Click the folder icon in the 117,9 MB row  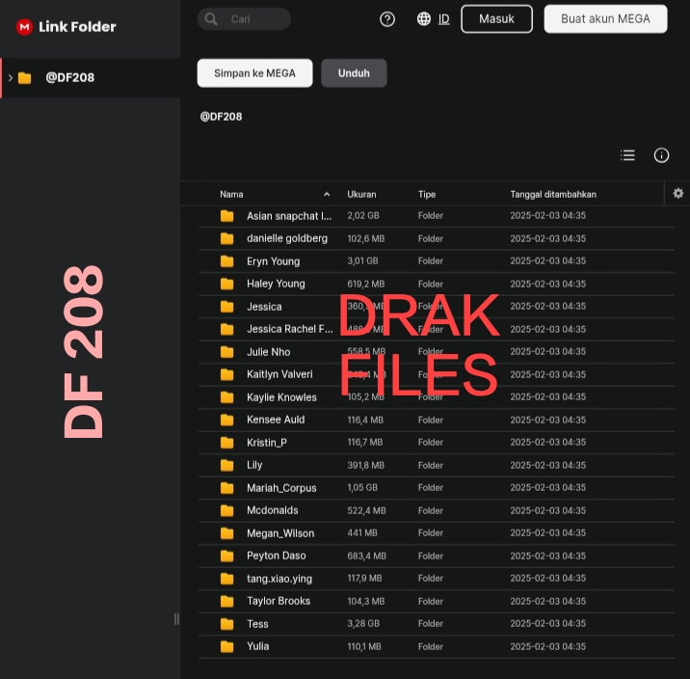point(227,579)
